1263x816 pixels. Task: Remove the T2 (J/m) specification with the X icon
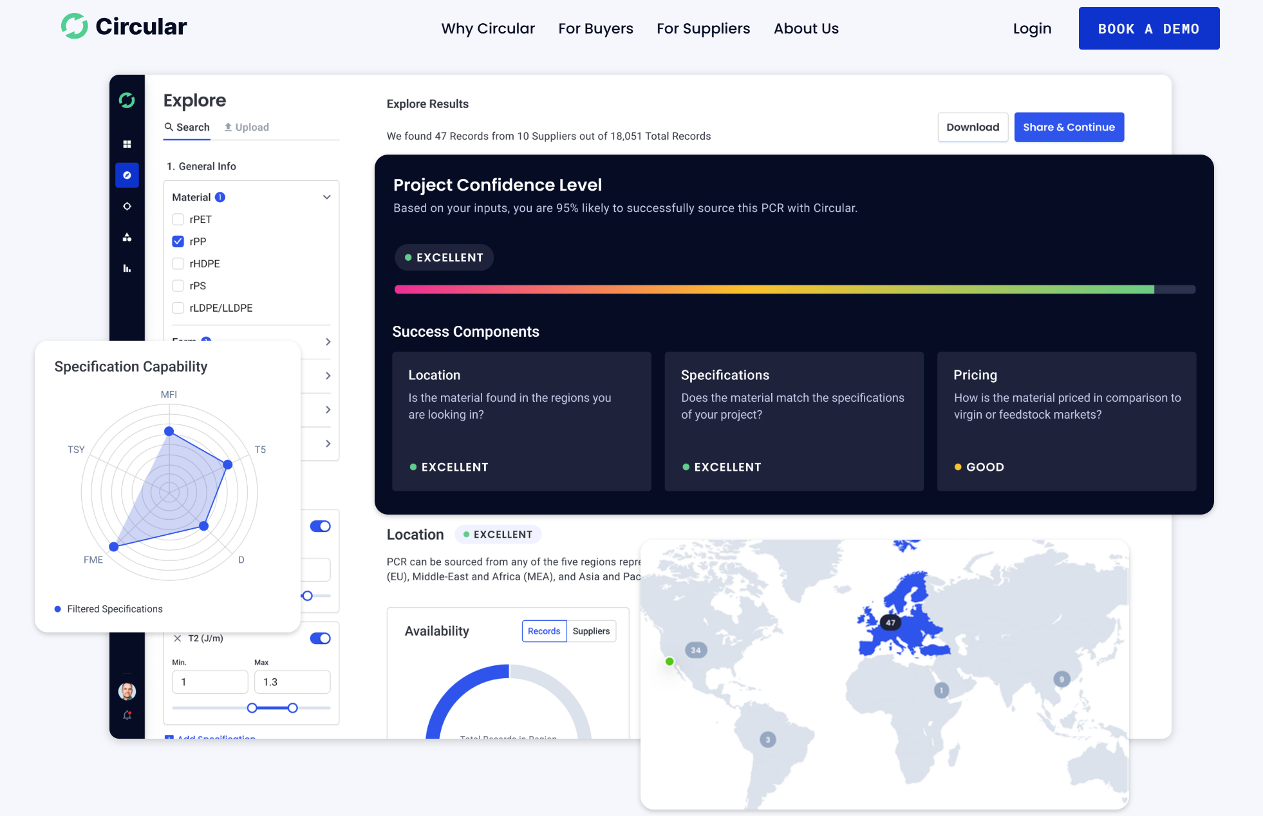(x=178, y=638)
